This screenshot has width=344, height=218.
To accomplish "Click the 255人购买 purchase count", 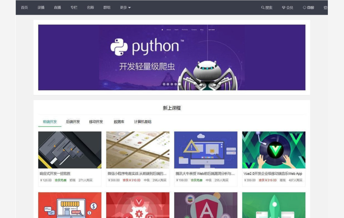I will coord(221,180).
